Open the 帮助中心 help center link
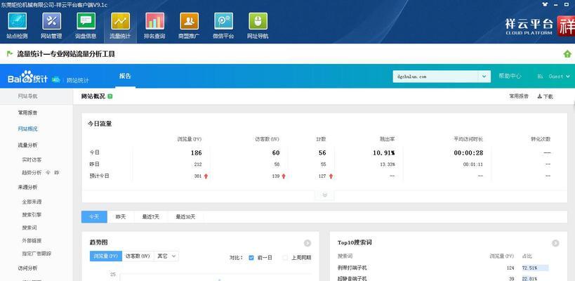The width and height of the screenshot is (575, 281). [510, 76]
